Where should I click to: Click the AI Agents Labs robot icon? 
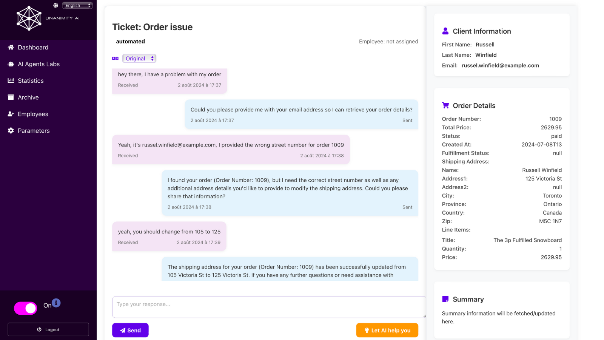[x=11, y=64]
